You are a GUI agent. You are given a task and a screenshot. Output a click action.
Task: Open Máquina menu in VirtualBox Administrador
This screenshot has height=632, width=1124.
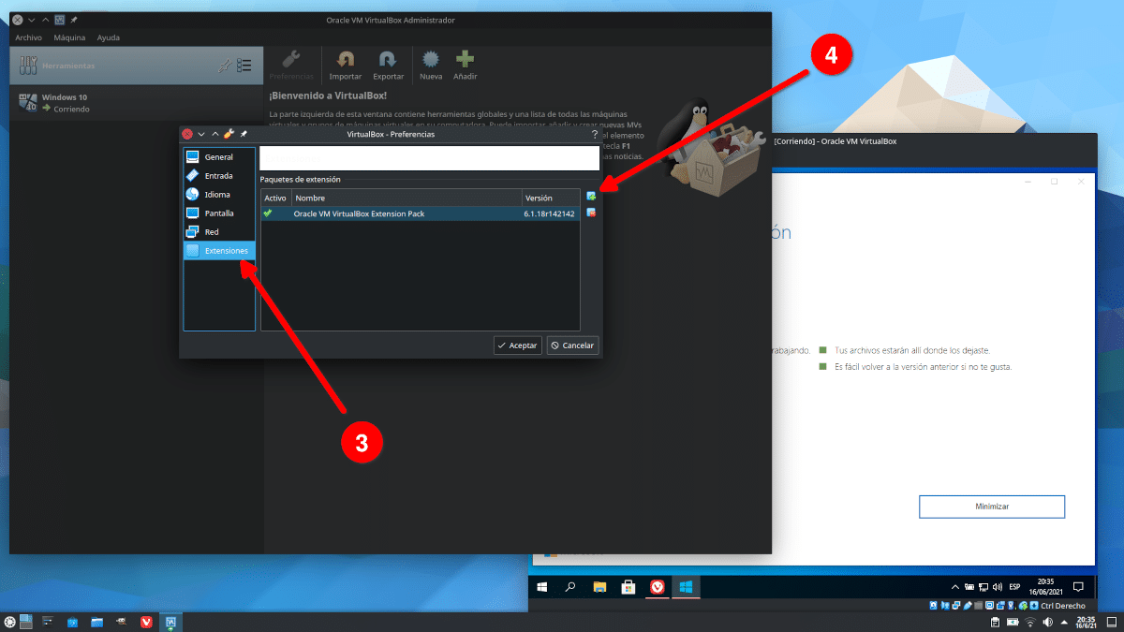pos(69,37)
